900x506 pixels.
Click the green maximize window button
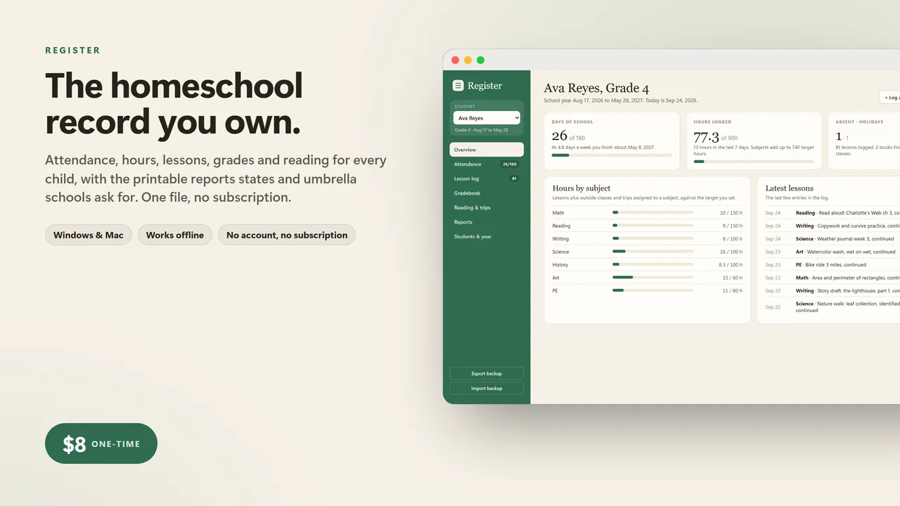point(480,60)
